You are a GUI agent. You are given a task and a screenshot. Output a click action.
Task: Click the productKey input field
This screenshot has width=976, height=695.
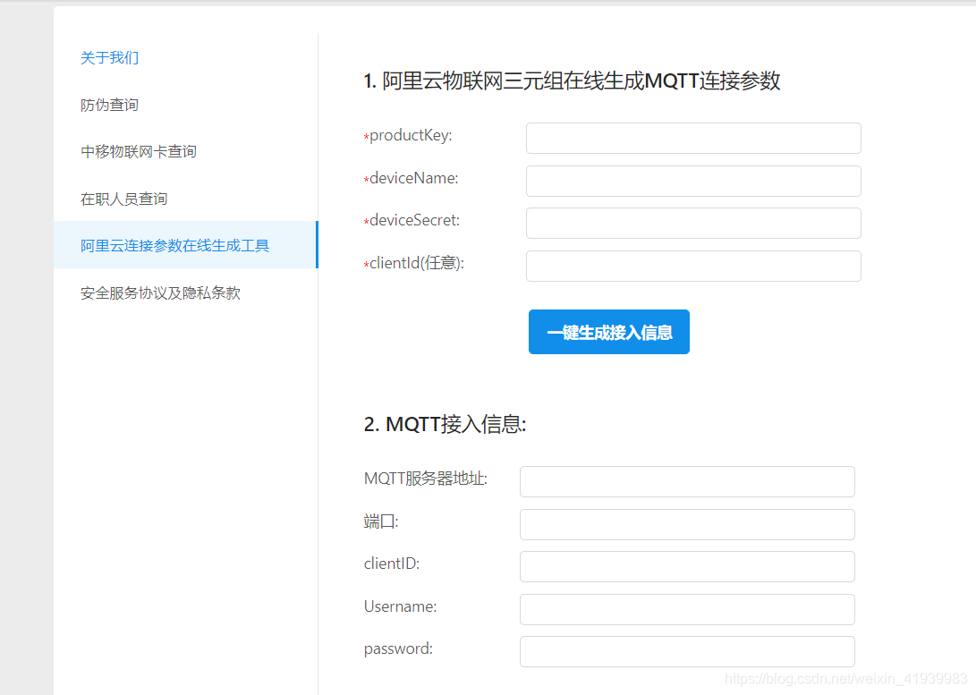(693, 138)
